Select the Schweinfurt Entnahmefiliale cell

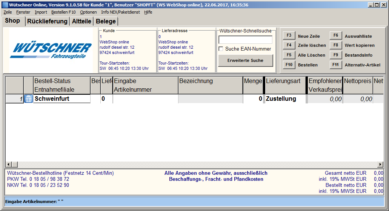[x=62, y=99]
